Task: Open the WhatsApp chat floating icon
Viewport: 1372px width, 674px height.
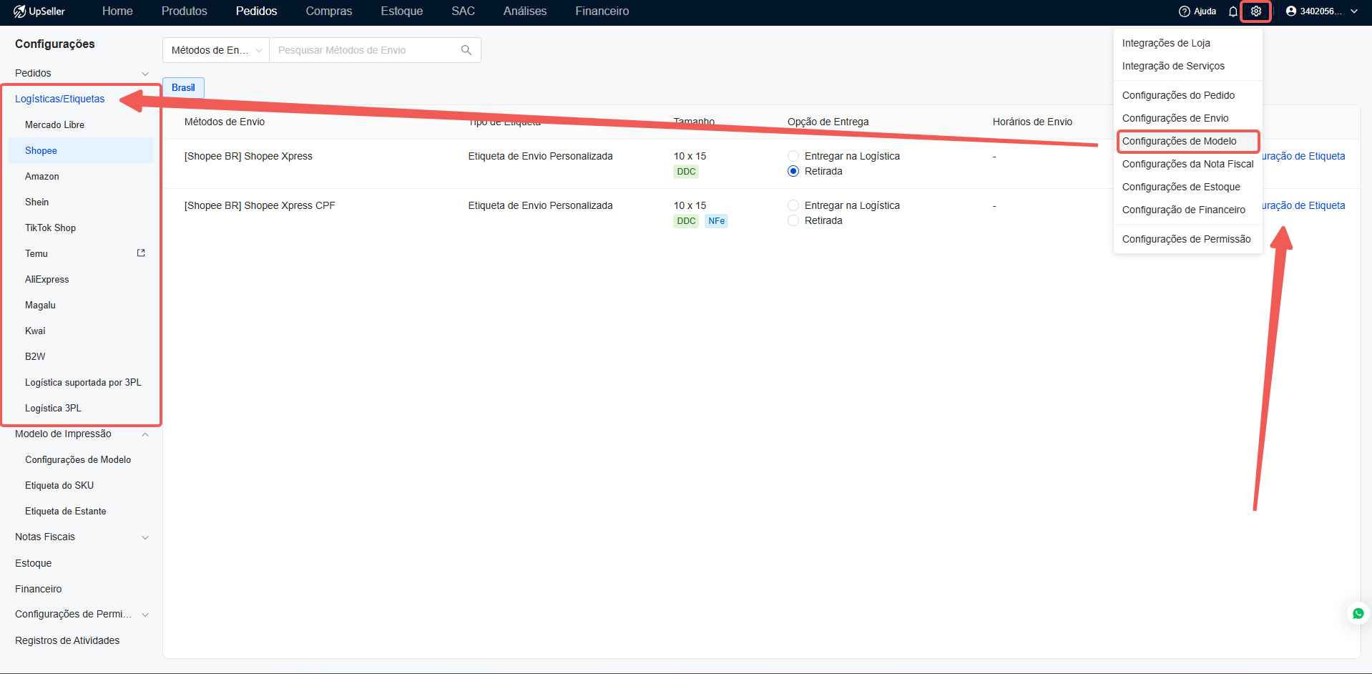Action: (1358, 613)
